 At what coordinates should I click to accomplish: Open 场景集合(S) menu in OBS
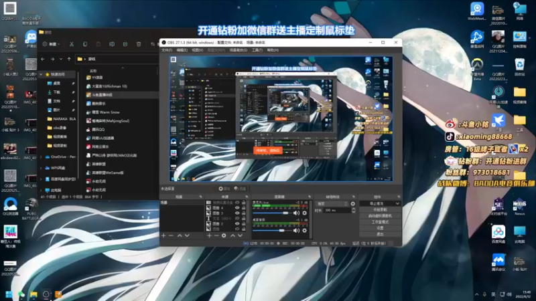coord(239,50)
